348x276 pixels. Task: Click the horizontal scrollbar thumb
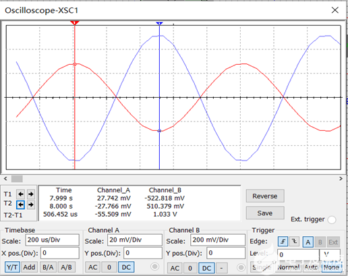click(x=17, y=179)
